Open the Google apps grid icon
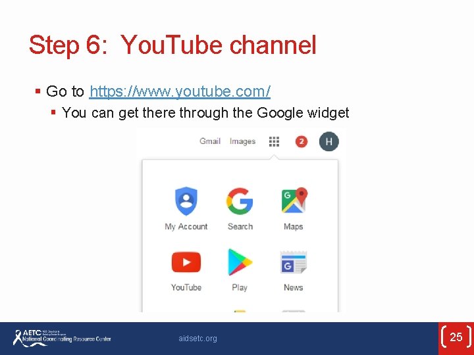 point(274,141)
